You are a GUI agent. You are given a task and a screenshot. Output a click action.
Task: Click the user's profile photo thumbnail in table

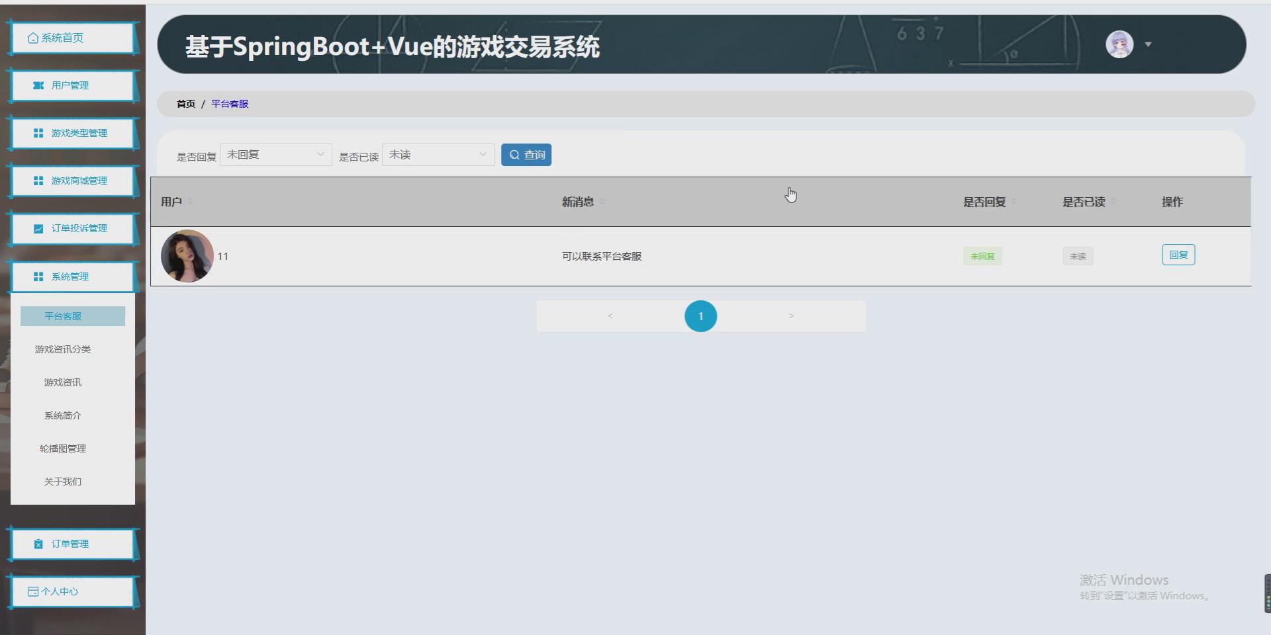point(187,256)
